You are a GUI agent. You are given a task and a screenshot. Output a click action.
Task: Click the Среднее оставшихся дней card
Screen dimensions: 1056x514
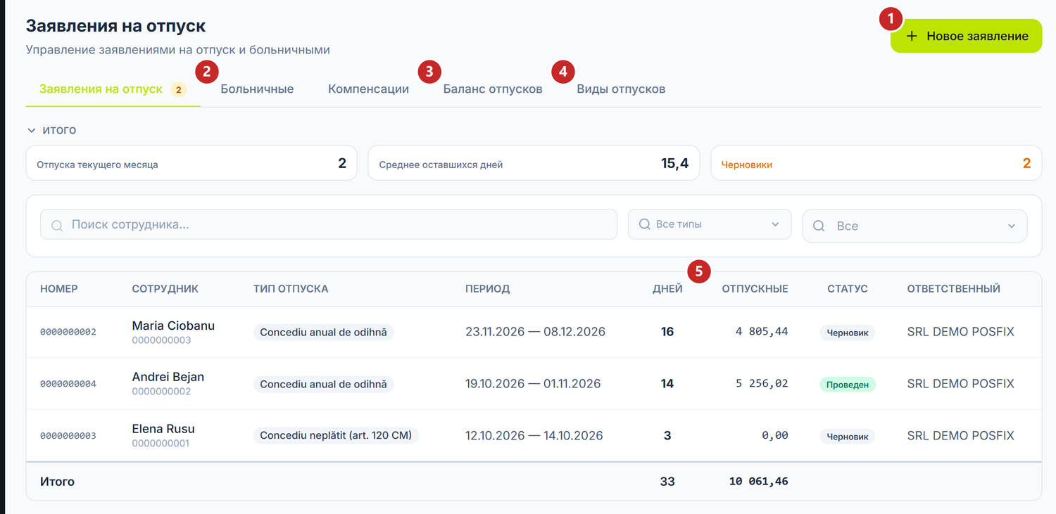(x=534, y=163)
